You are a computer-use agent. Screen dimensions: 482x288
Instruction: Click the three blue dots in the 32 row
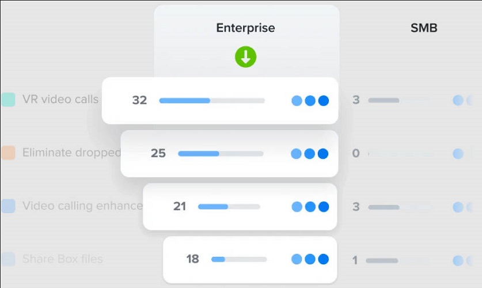[310, 100]
